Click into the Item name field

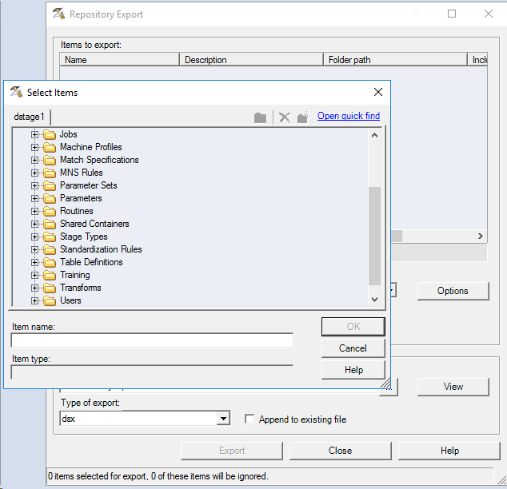[152, 341]
